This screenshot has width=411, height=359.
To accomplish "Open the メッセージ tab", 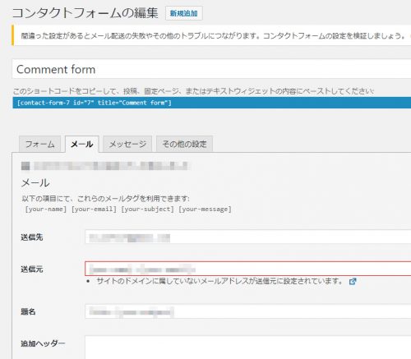I will (127, 144).
